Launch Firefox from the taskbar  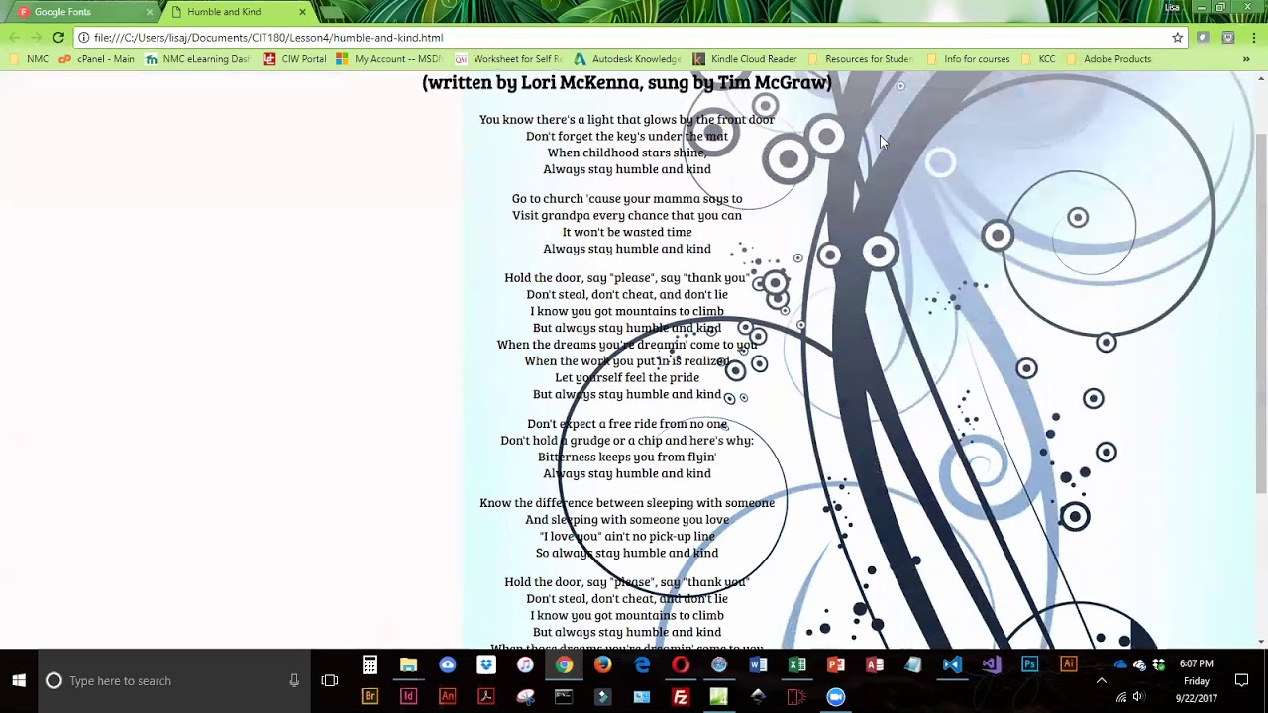[602, 664]
